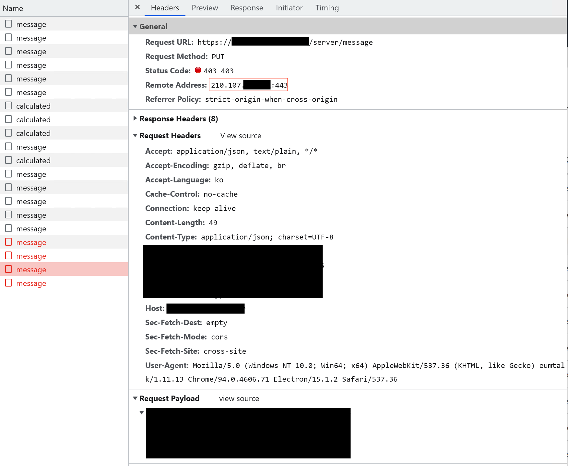Viewport: 568px width, 466px height.
Task: Click the Request Method PUT value
Action: click(218, 57)
